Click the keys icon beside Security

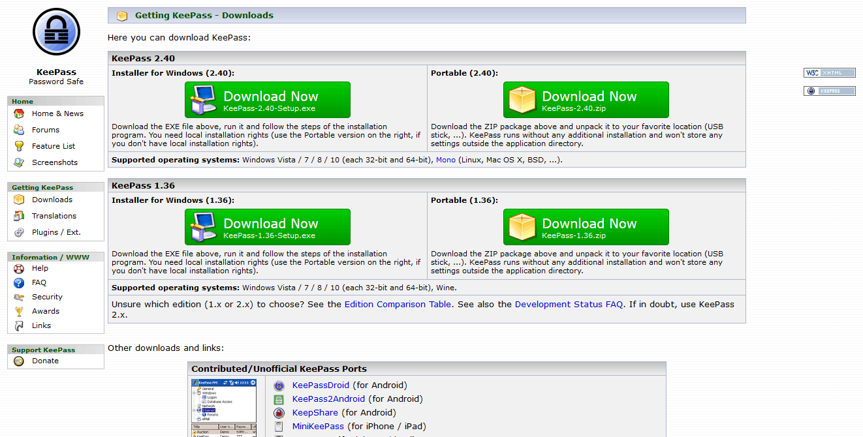(19, 297)
